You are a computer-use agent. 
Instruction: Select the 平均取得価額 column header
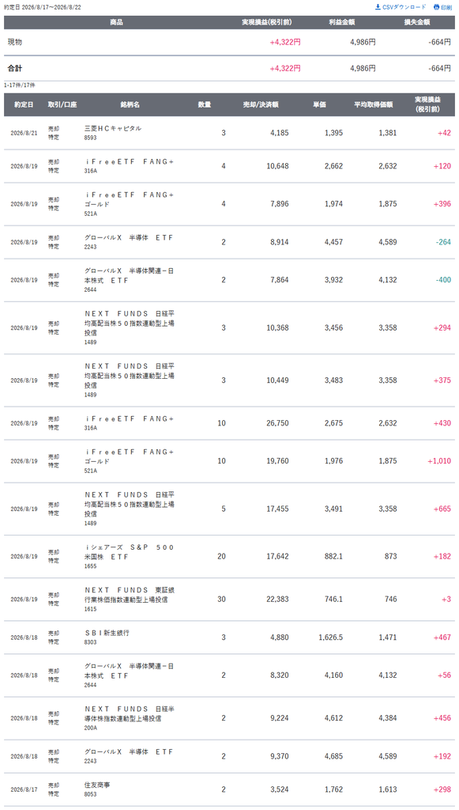click(x=374, y=104)
